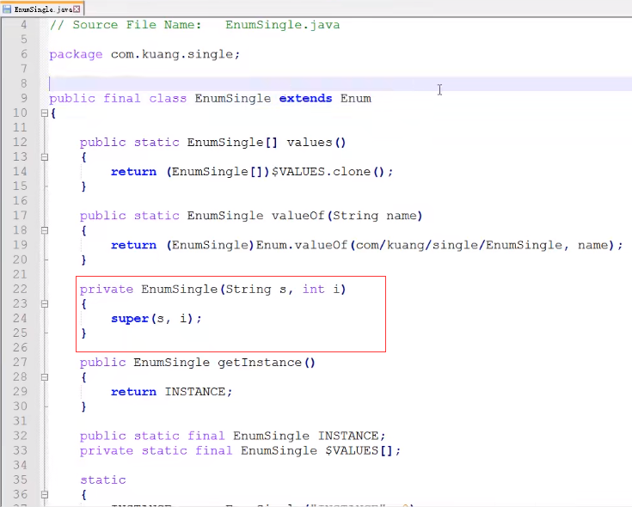
Task: Collapse the class body fold at line 10
Action: [45, 113]
